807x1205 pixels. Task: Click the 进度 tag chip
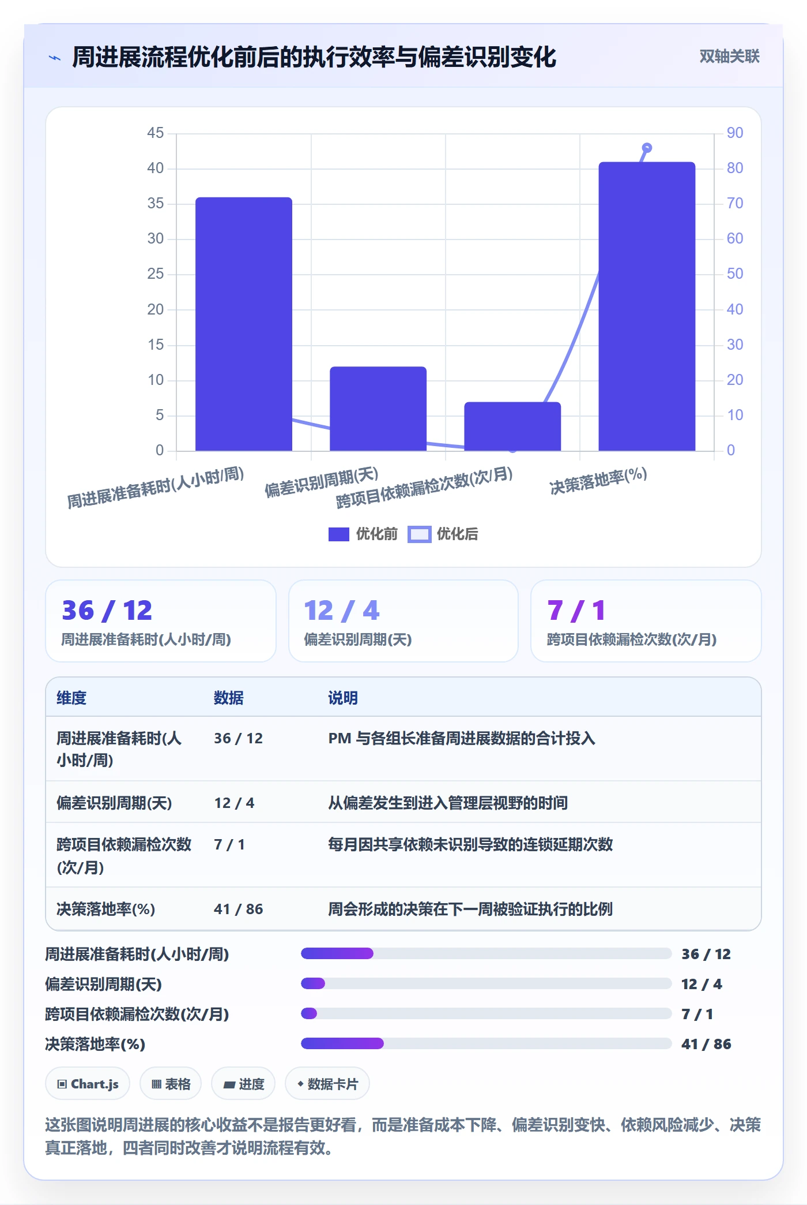(243, 1084)
